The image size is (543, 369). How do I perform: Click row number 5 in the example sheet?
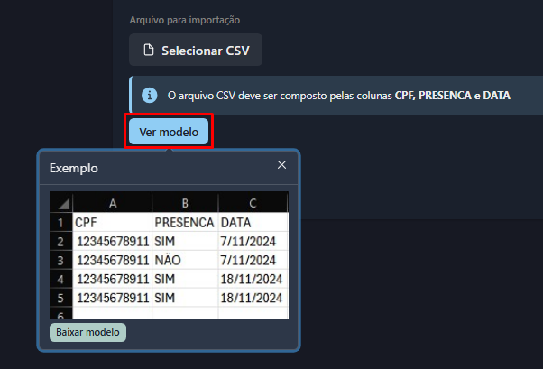[x=60, y=298]
